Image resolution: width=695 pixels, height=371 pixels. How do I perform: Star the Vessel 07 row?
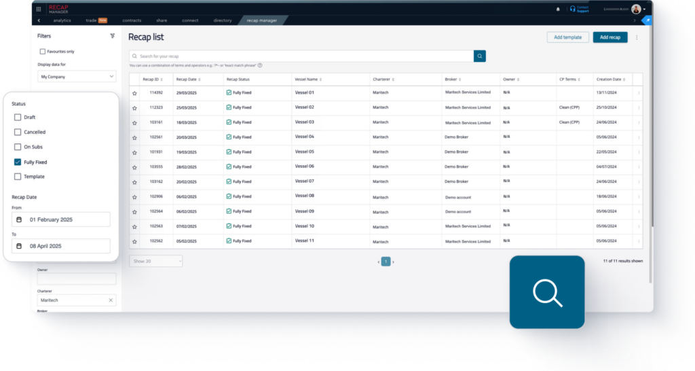(x=134, y=182)
